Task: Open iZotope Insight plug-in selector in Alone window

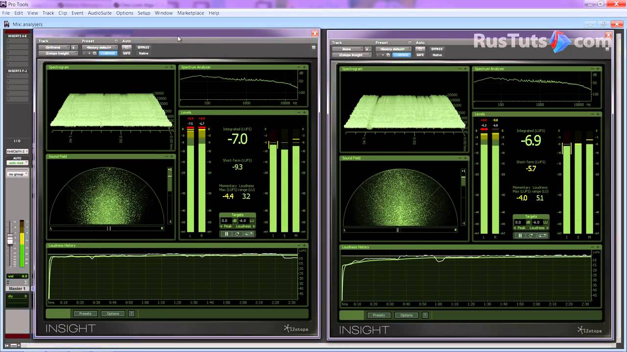Action: click(x=351, y=55)
